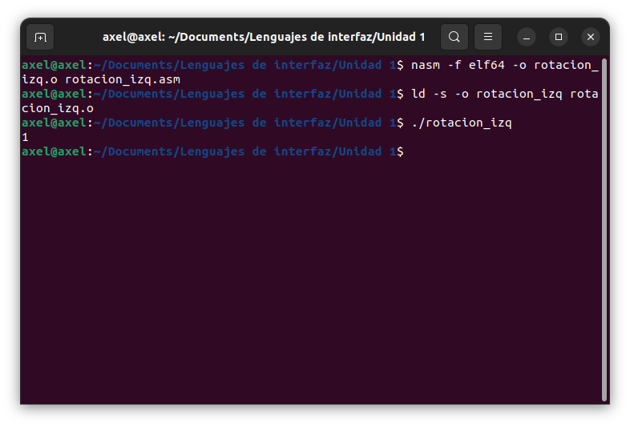Viewport: 630px width, 427px height.
Task: Click the ld -s -o command text
Action: coord(505,94)
